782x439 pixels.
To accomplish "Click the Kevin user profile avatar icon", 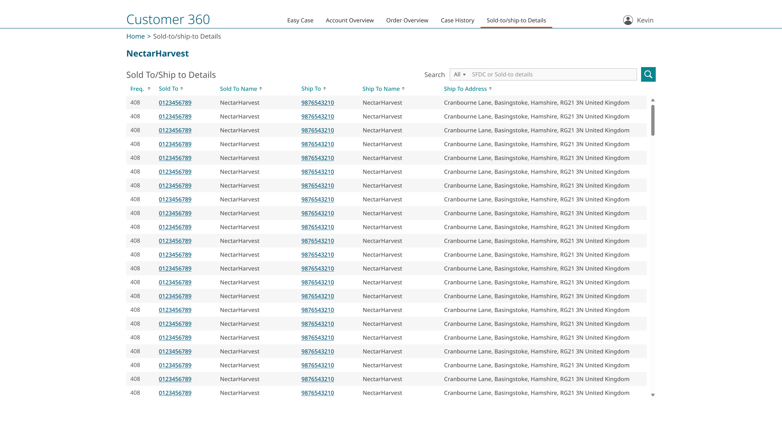I will coord(628,20).
